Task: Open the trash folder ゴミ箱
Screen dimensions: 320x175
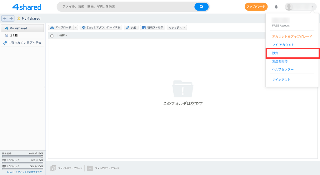Action: click(13, 36)
